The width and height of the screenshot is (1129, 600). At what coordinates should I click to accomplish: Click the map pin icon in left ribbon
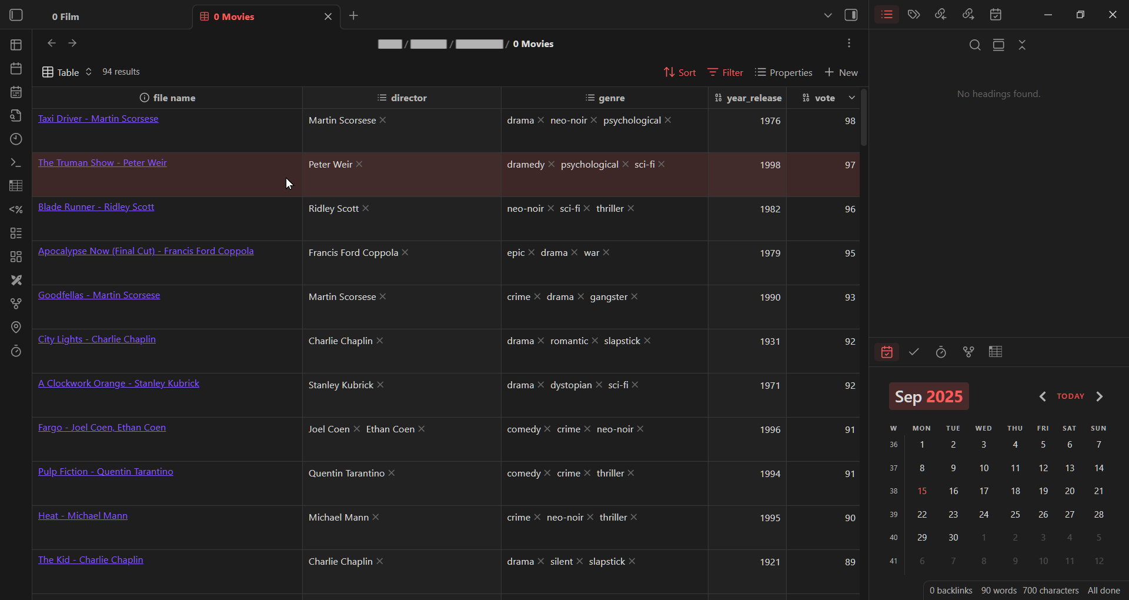(x=16, y=328)
